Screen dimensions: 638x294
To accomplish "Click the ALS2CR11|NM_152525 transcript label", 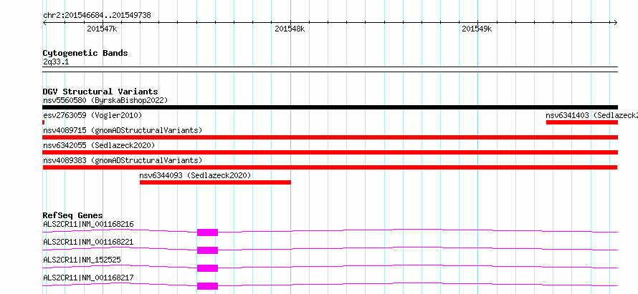I will (82, 260).
